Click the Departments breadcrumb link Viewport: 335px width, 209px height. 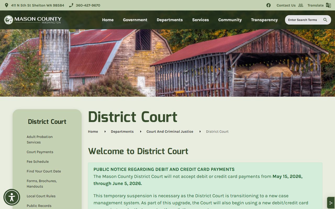(122, 131)
